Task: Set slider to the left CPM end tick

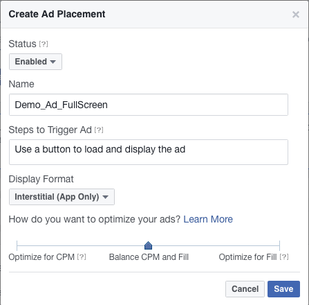Action: click(17, 245)
